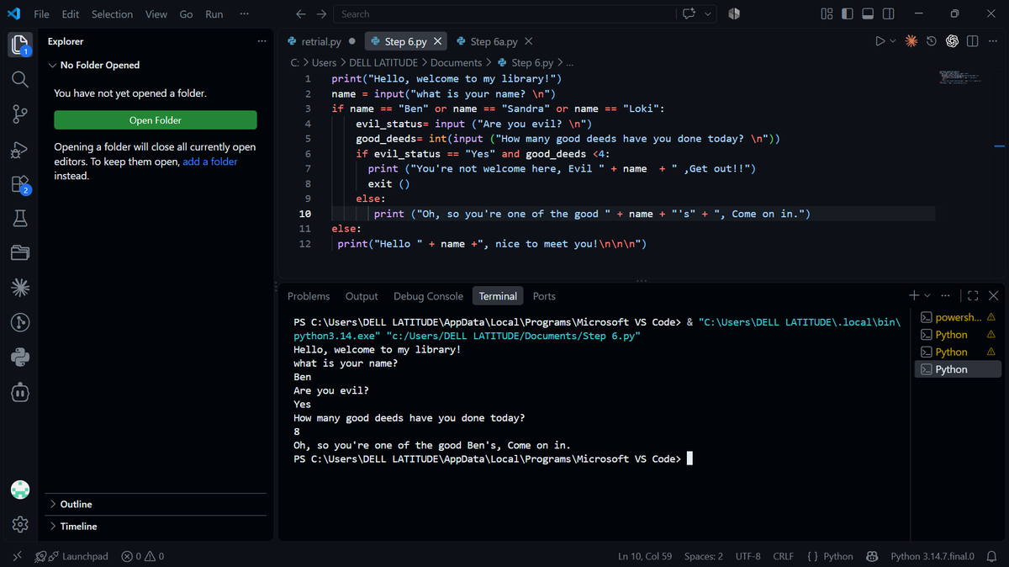Go forward with the right arrow
The image size is (1009, 567).
[321, 14]
